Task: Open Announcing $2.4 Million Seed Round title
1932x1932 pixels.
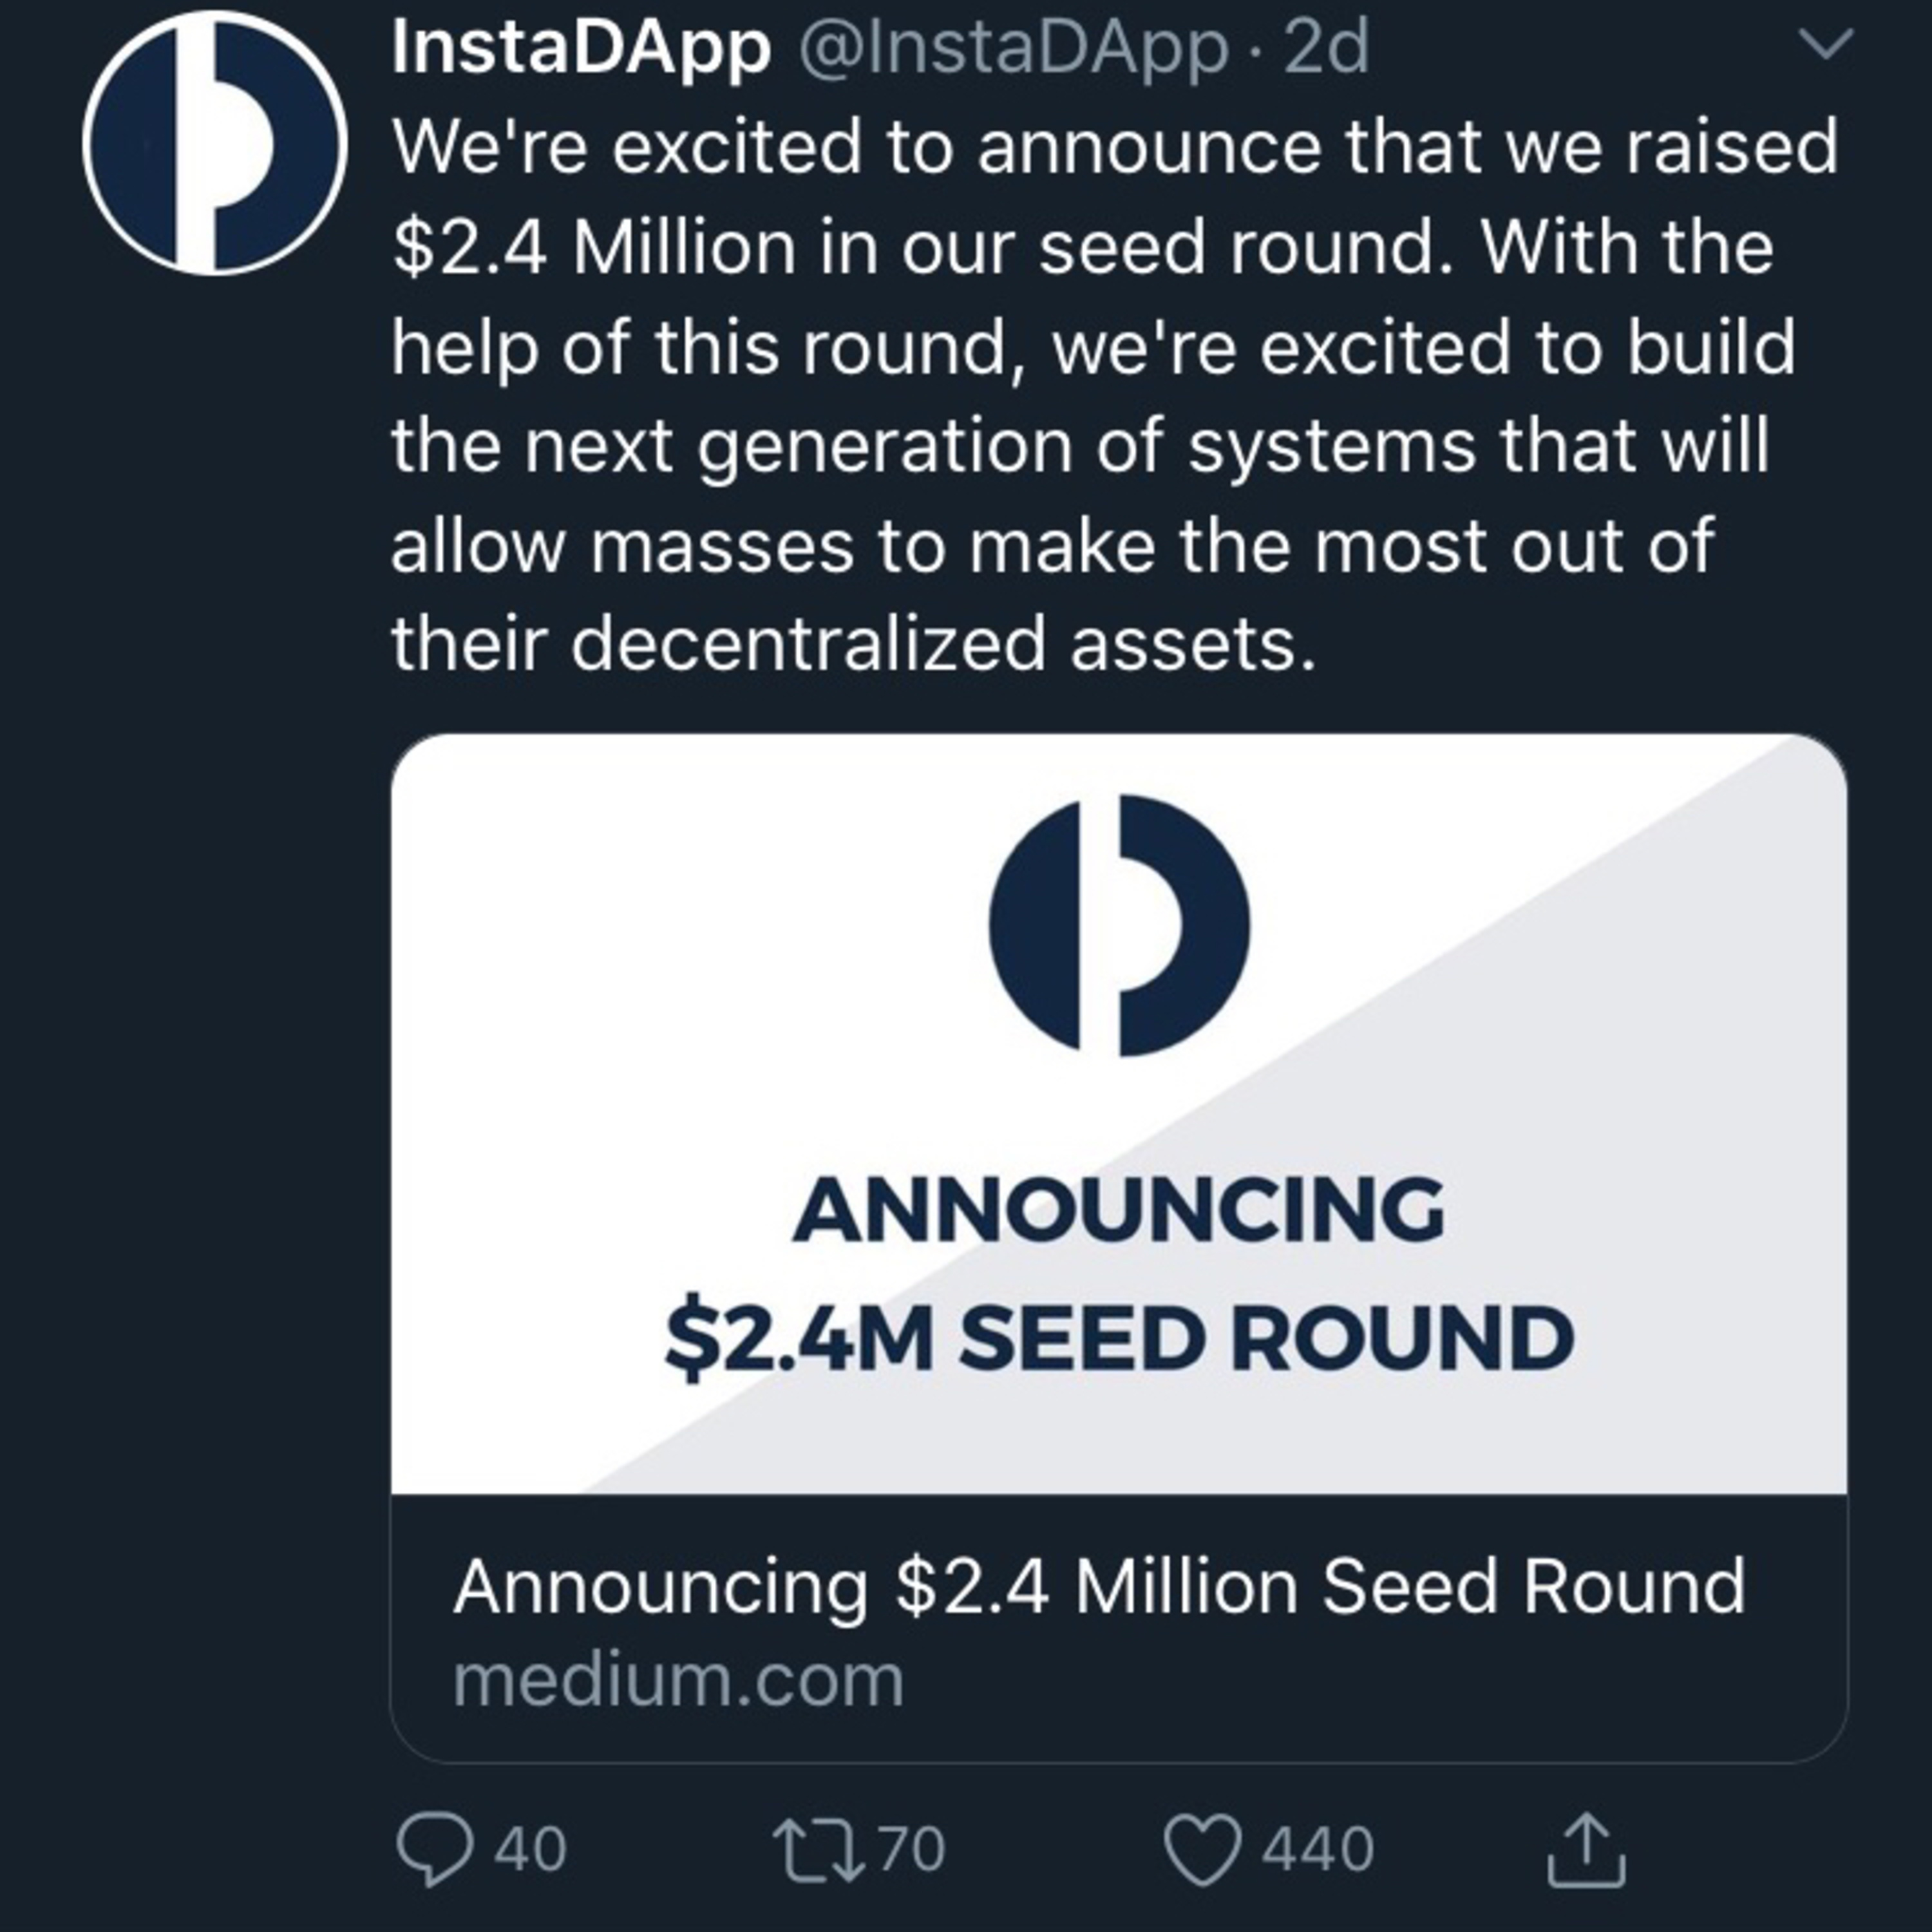Action: pyautogui.click(x=1099, y=1587)
